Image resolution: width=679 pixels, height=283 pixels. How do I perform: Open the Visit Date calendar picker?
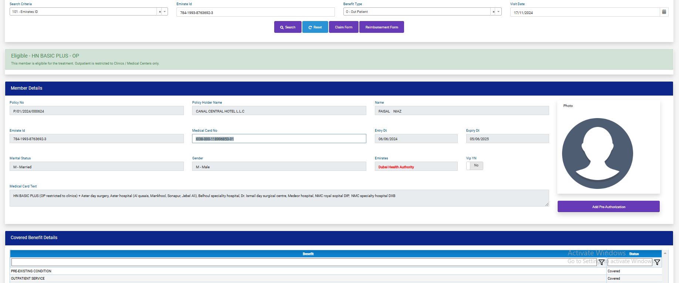[664, 12]
